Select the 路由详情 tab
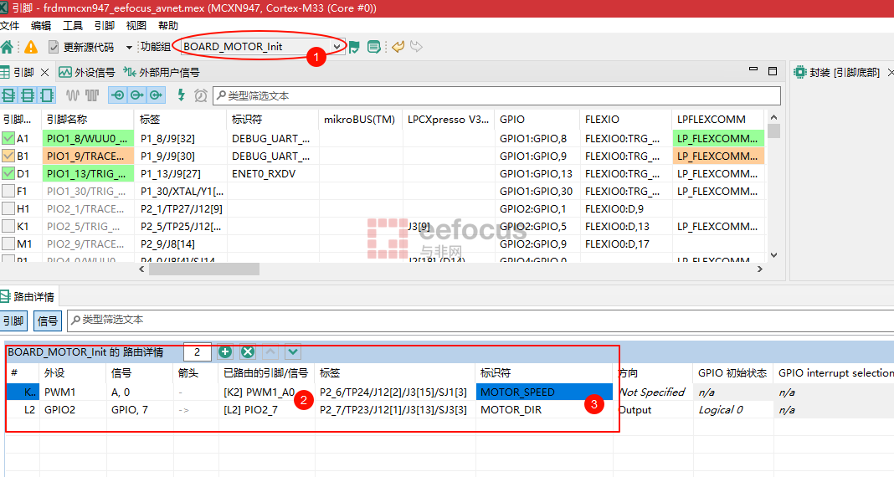This screenshot has height=477, width=894. tap(28, 296)
